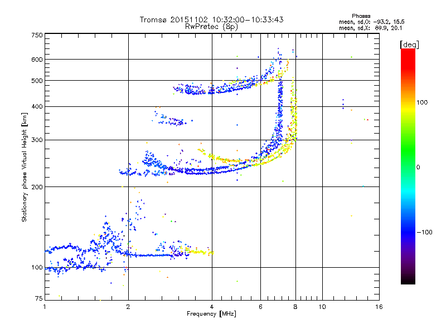Click the 'RwPretec (8p)' subtitle
Viewport: 446px width, 334px height.
coord(211,27)
